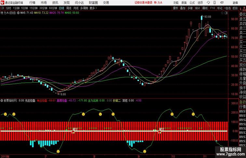Switch to 周线 weekly tab
The width and height of the screenshot is (246, 158).
[x=69, y=8]
